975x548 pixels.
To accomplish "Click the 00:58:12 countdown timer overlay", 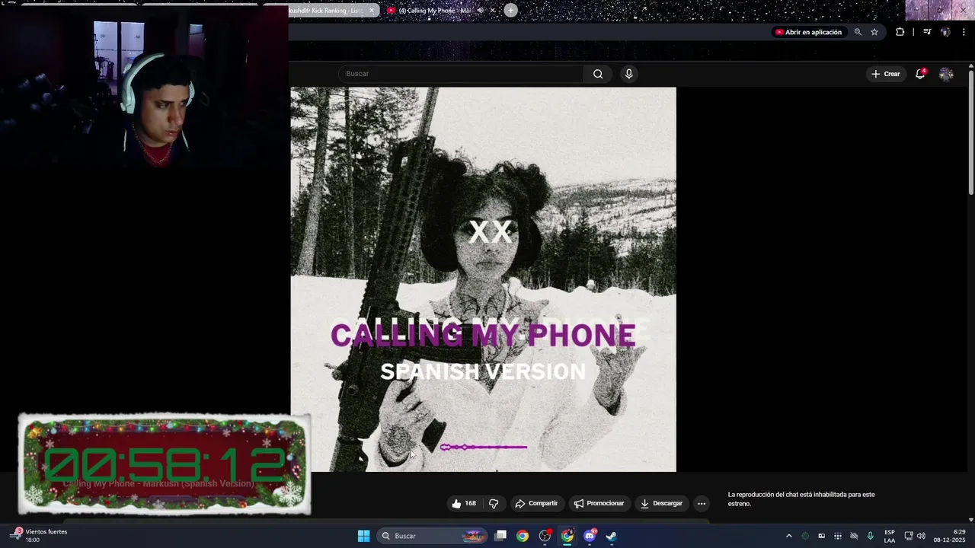I will pos(164,465).
